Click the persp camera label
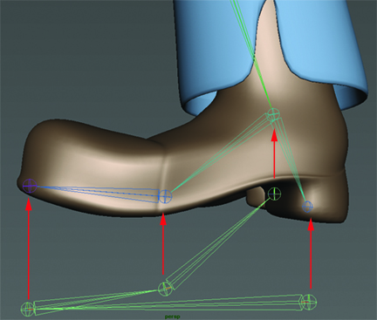This screenshot has height=320, width=377. 173,317
